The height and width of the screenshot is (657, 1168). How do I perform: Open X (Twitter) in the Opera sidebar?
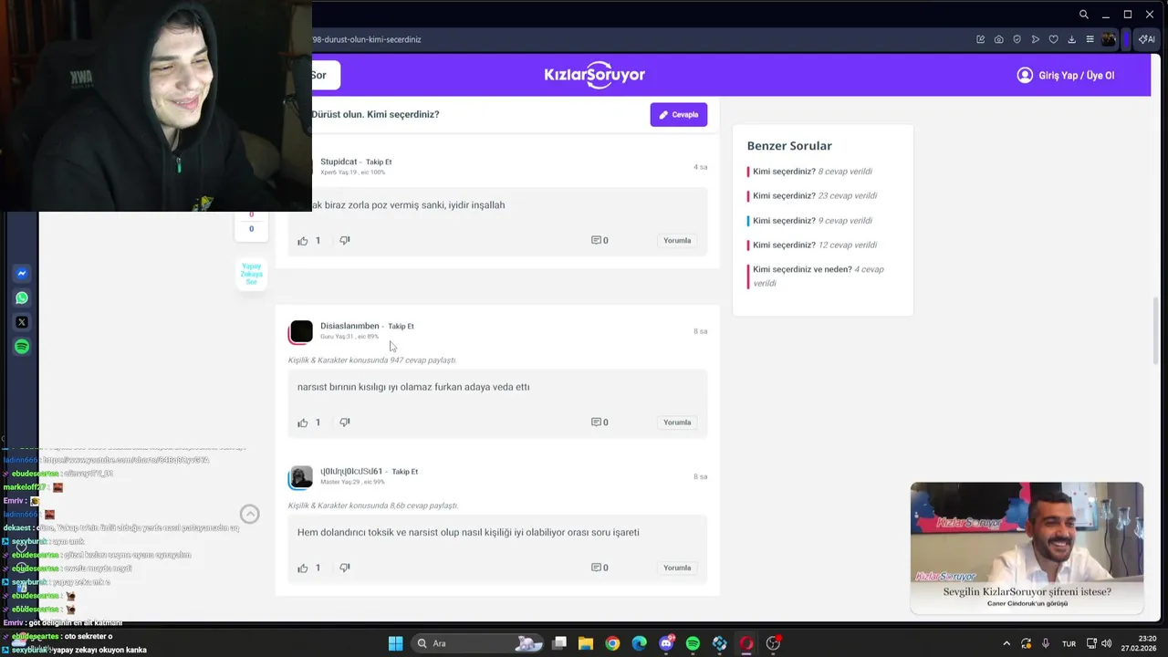click(22, 322)
